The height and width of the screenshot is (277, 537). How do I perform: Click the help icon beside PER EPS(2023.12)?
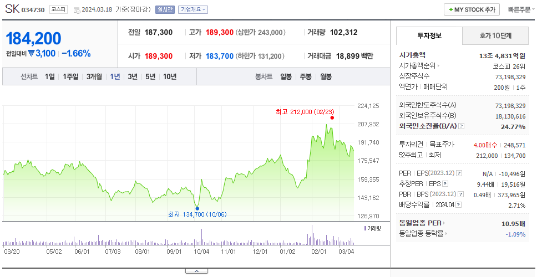[x=459, y=173]
